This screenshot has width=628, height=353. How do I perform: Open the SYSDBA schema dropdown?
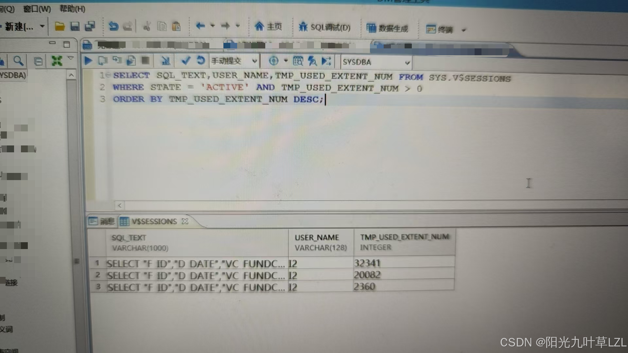[407, 62]
